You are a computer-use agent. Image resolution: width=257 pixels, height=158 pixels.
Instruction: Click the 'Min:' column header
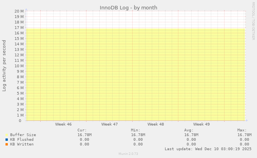[x=136, y=130]
